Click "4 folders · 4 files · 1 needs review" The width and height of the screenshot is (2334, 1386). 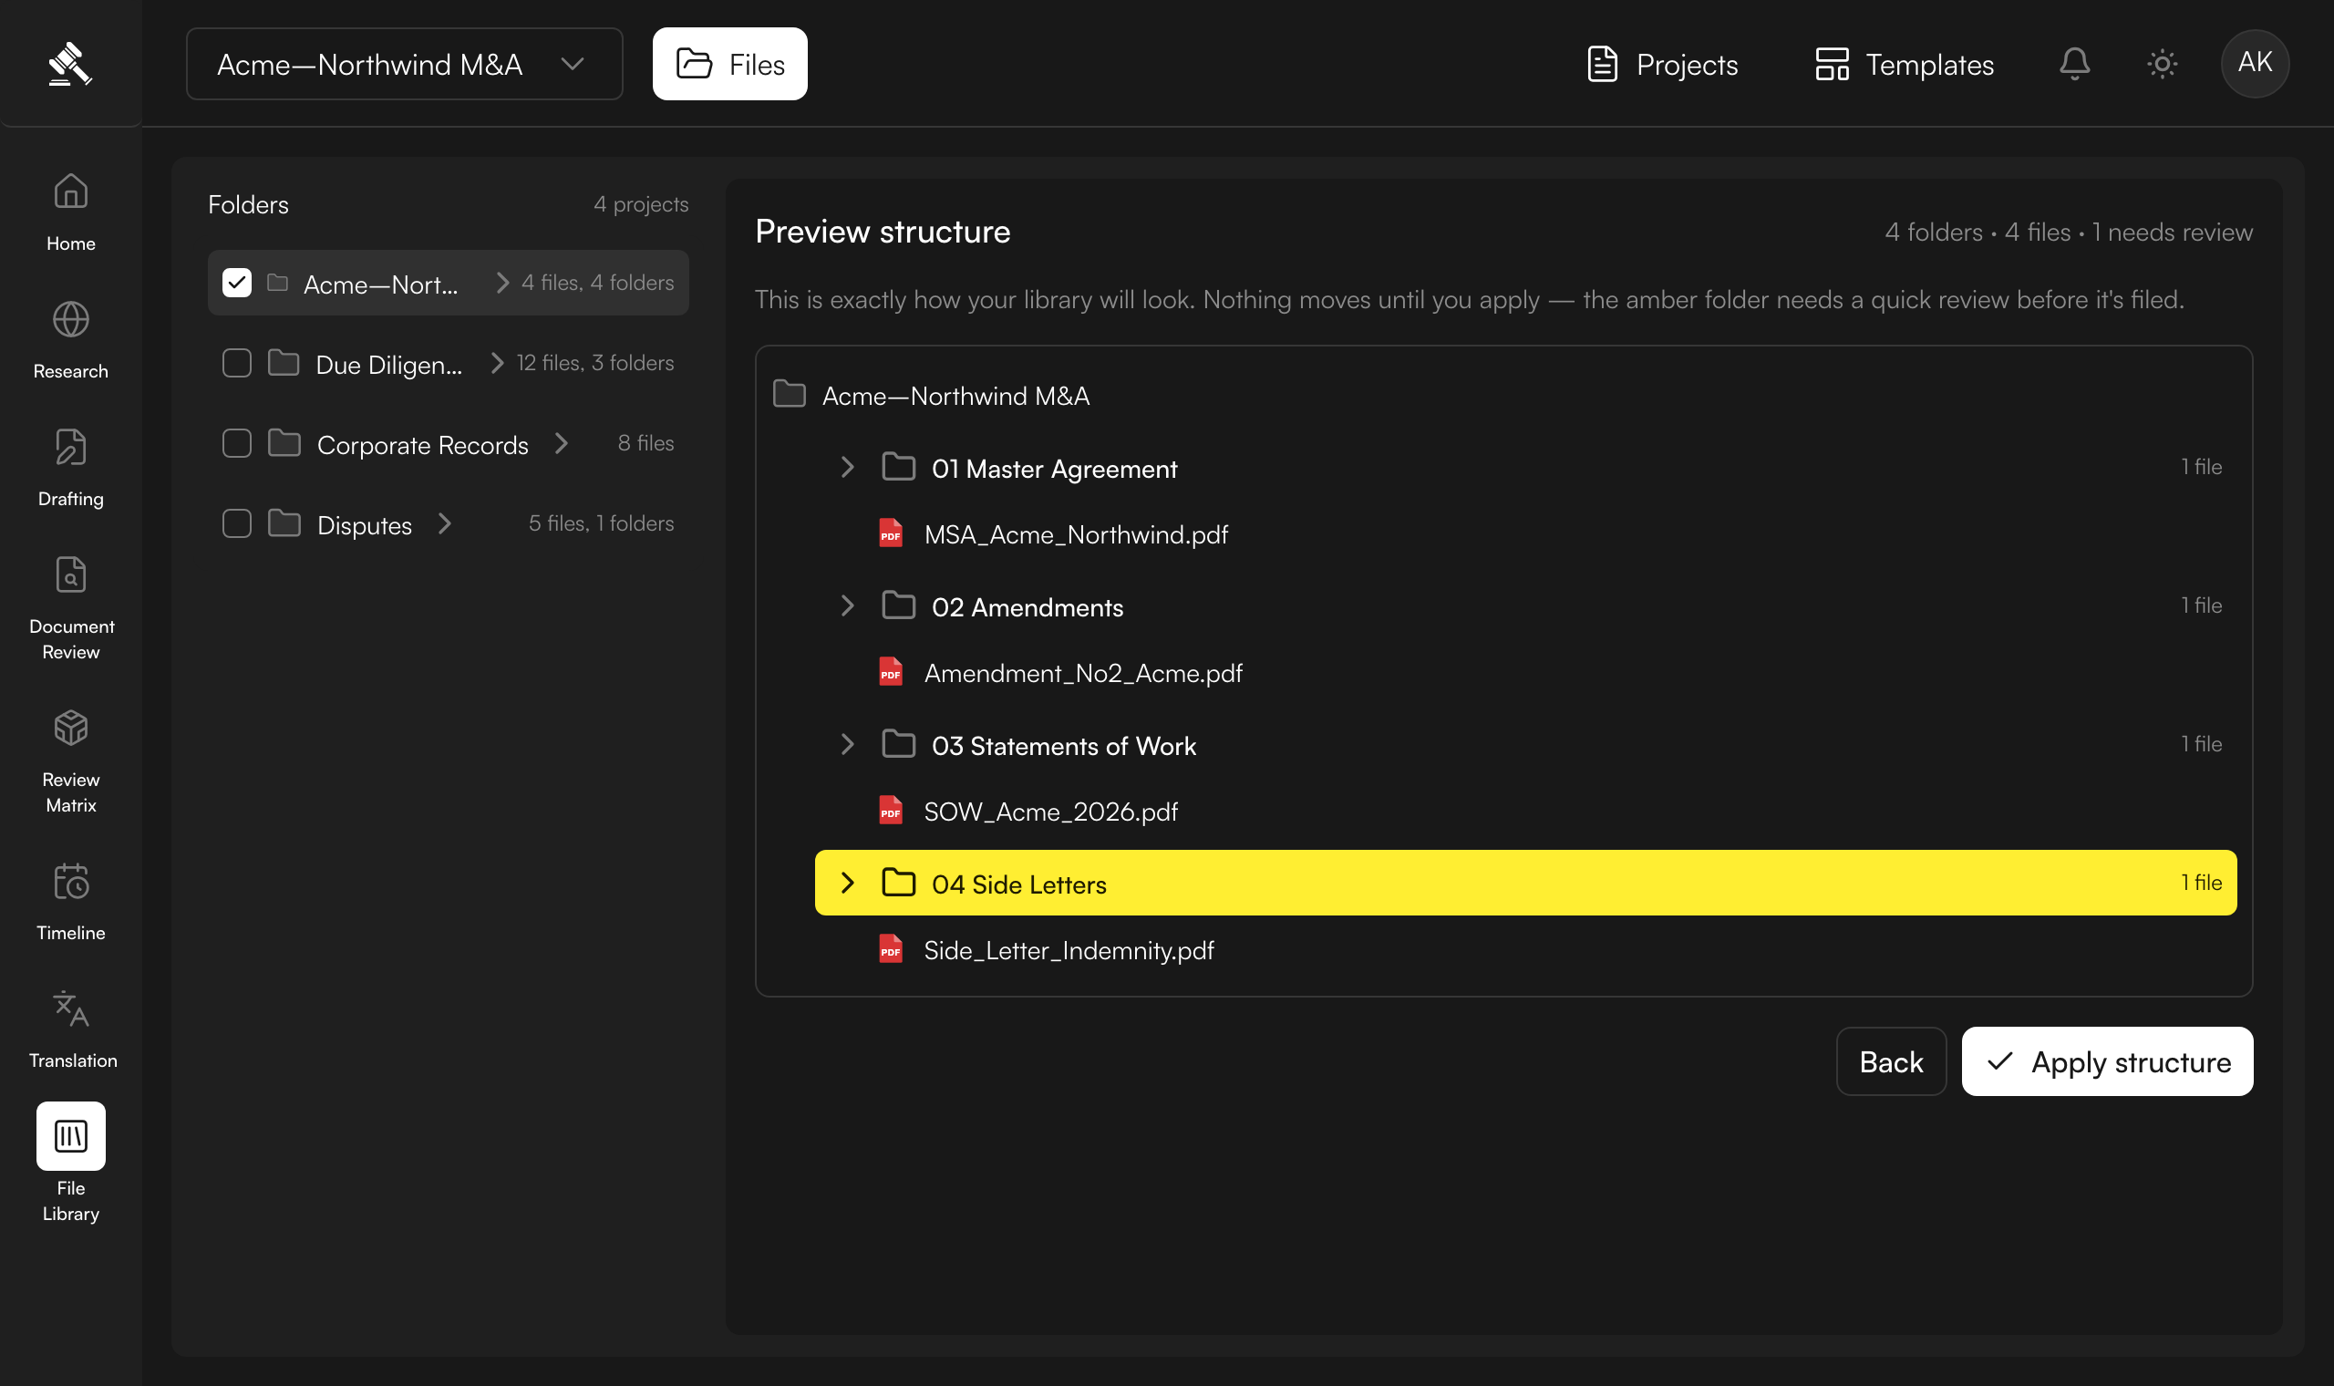pyautogui.click(x=2068, y=232)
